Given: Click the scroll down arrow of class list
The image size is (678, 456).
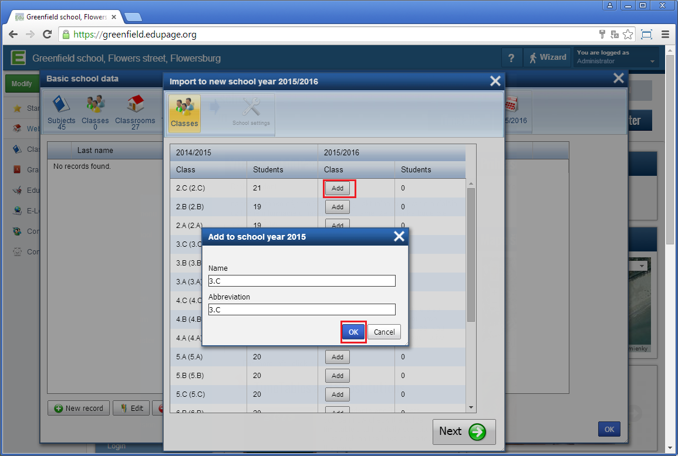Looking at the screenshot, I should click(x=471, y=407).
